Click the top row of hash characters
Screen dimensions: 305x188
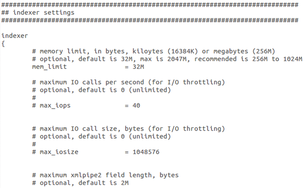(x=150, y=5)
